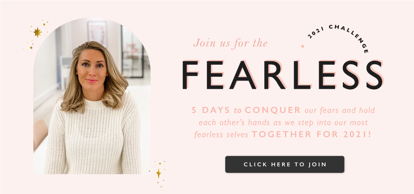Screen dimensions: 414x194
Task: Click the letter F in FEARLESS
Action: click(190, 75)
